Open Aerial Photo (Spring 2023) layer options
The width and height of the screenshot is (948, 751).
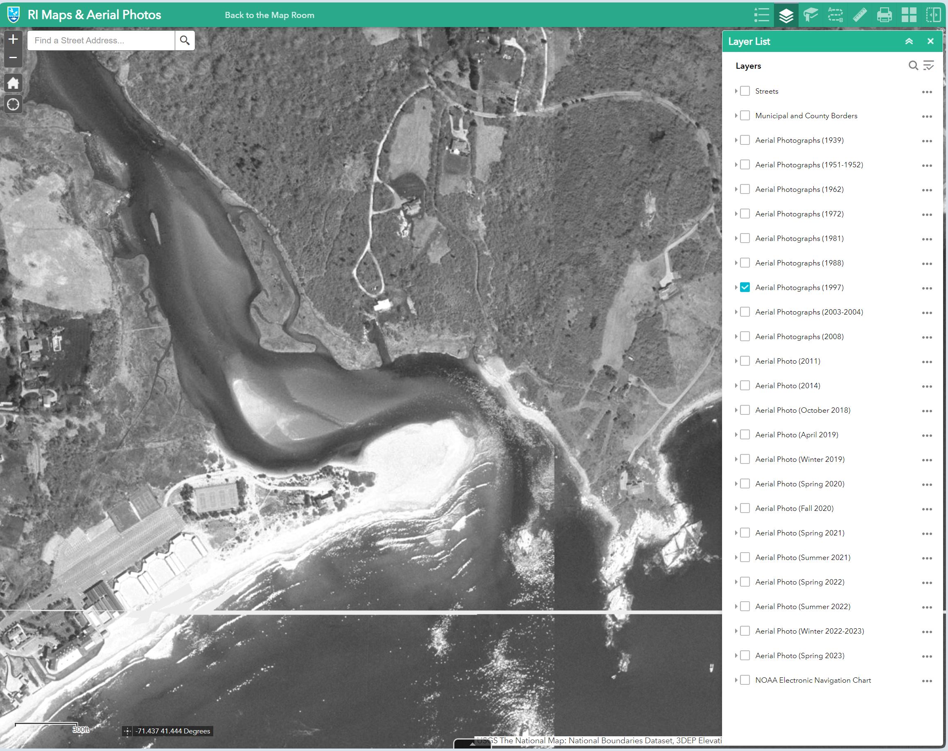pyautogui.click(x=927, y=656)
